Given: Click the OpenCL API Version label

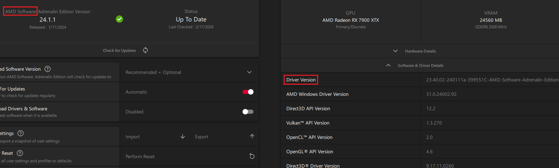Looking at the screenshot, I should click(x=309, y=137).
